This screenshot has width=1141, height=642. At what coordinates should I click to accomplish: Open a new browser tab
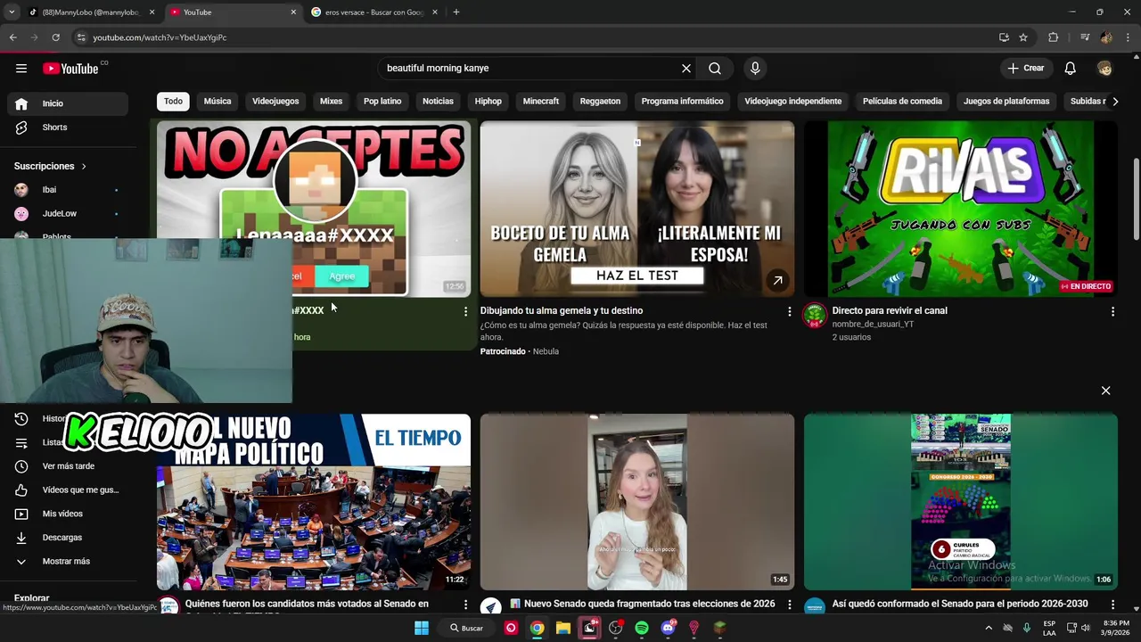pyautogui.click(x=456, y=12)
